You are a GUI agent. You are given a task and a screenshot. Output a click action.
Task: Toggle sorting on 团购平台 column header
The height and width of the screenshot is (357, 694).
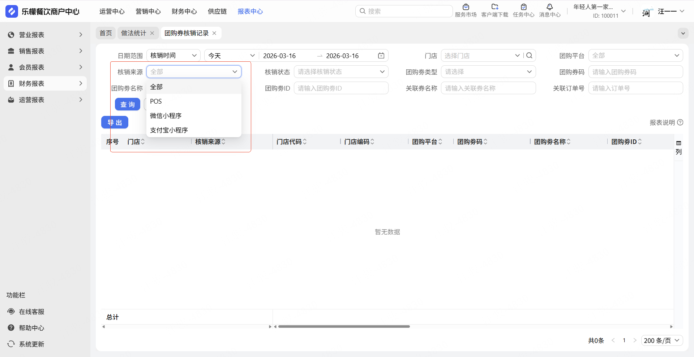pyautogui.click(x=440, y=142)
